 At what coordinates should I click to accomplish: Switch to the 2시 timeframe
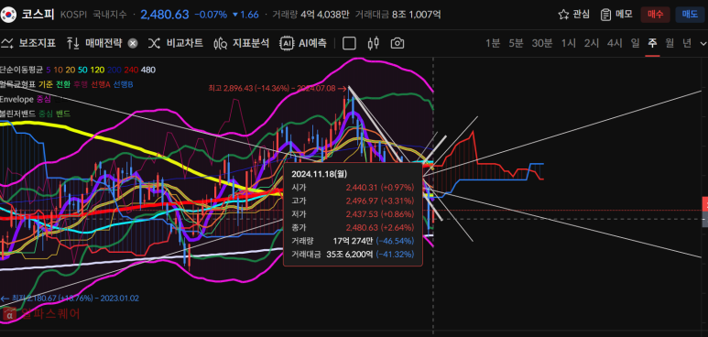[592, 43]
